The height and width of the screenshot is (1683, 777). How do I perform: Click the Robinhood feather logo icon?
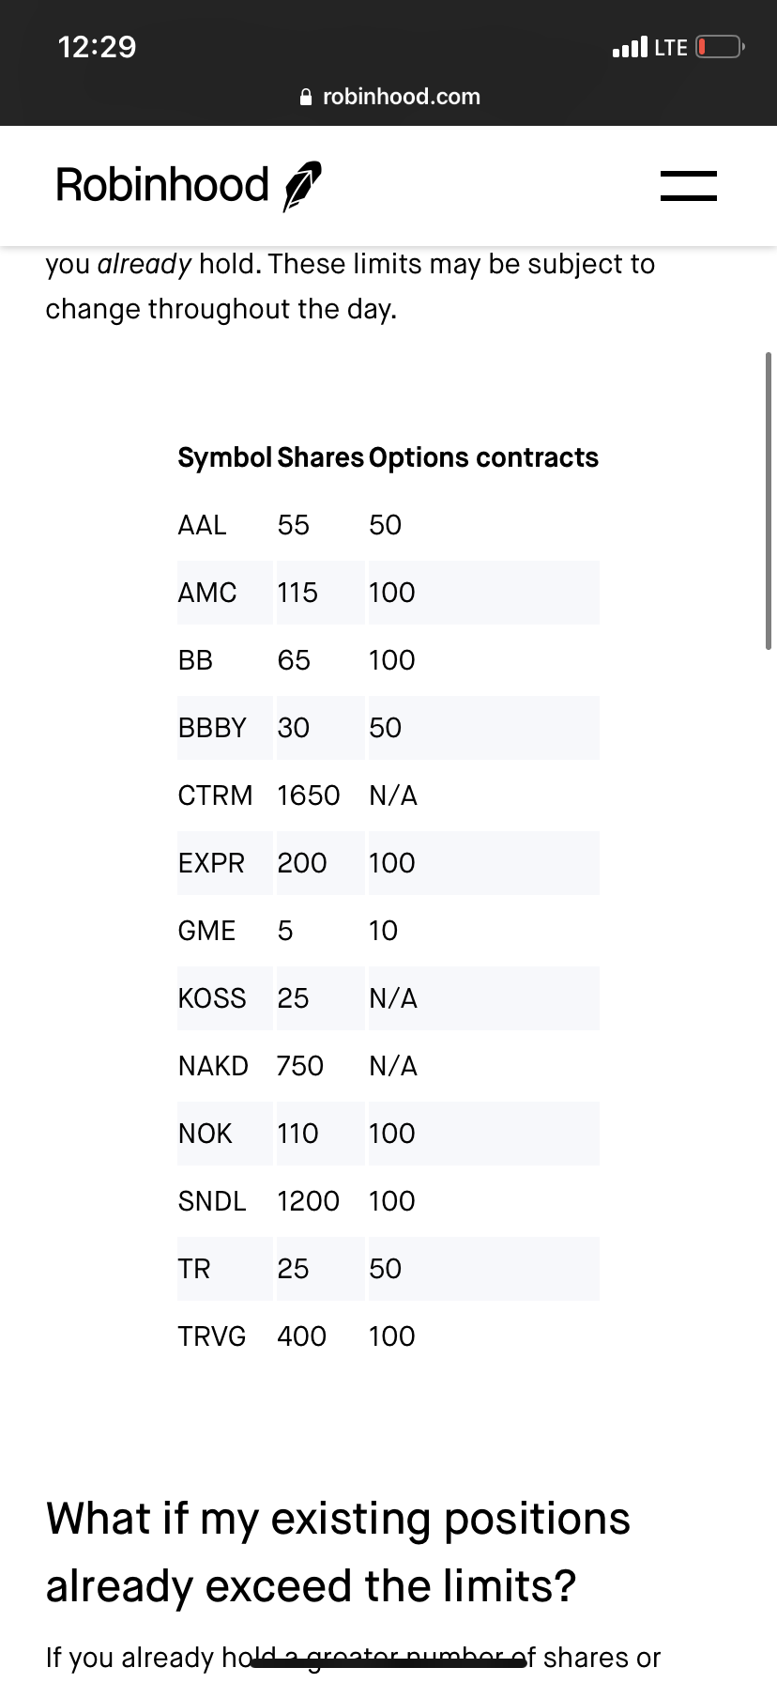click(302, 185)
